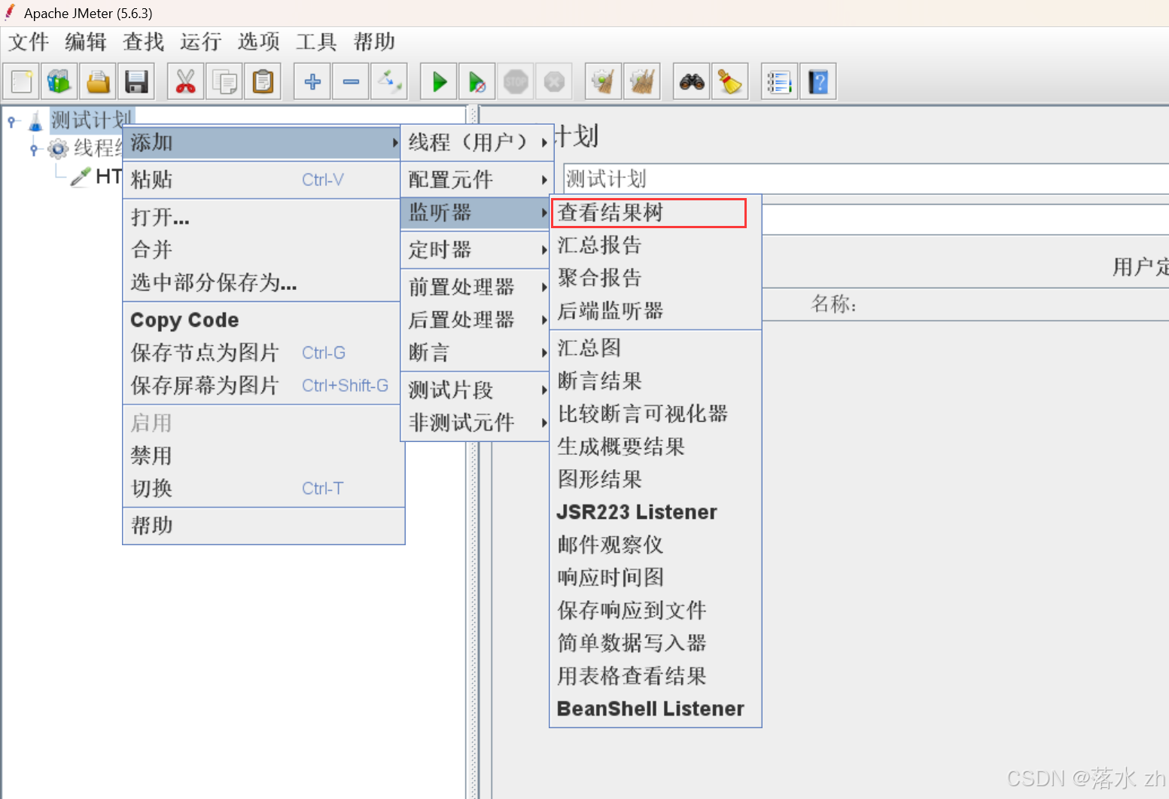
Task: Collapse the 线程组 tree node toggle
Action: (x=34, y=149)
